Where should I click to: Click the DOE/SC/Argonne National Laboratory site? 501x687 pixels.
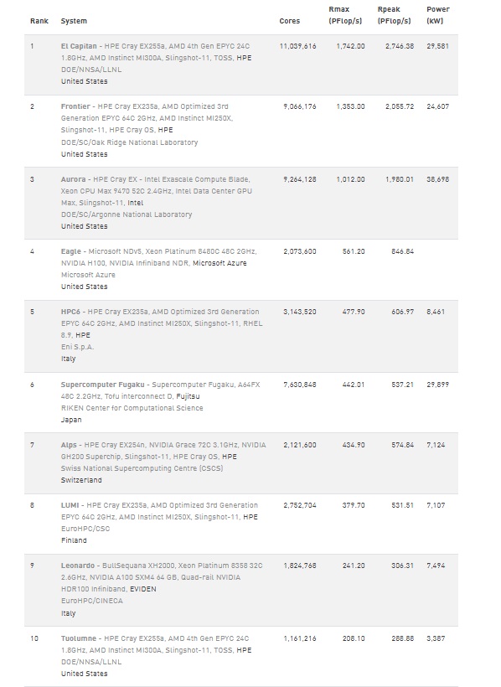click(127, 214)
